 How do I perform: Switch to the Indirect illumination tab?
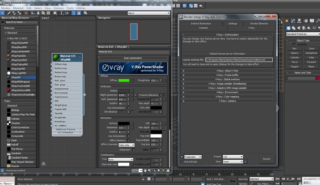tap(201, 24)
